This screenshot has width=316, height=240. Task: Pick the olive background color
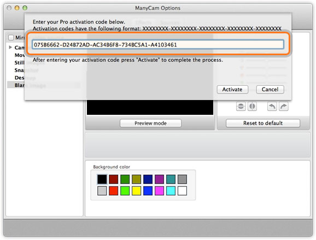pos(137,179)
